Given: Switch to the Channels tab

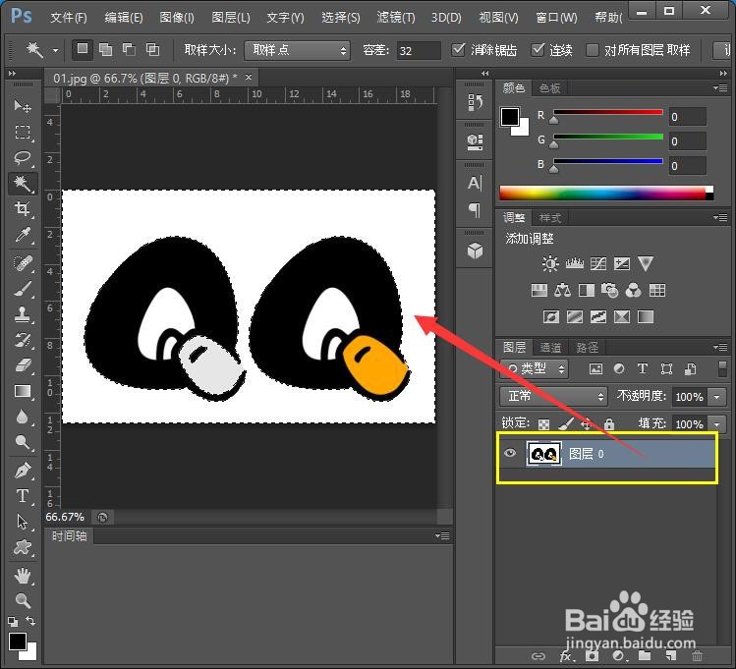Looking at the screenshot, I should tap(550, 348).
